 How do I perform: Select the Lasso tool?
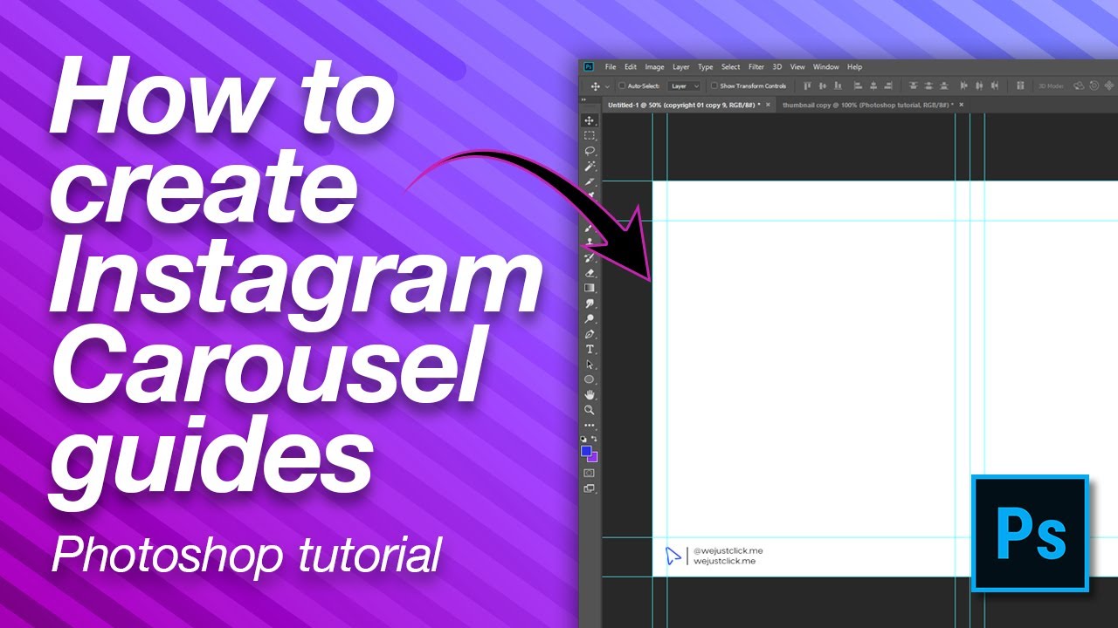(590, 151)
